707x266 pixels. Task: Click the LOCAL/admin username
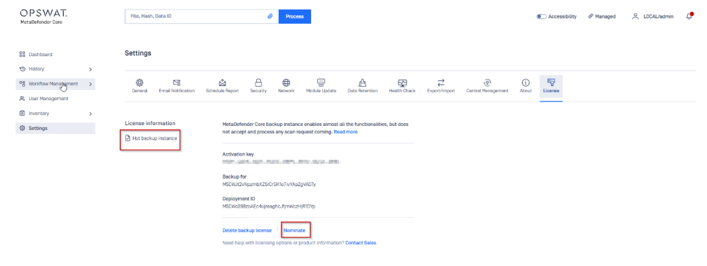coord(658,16)
